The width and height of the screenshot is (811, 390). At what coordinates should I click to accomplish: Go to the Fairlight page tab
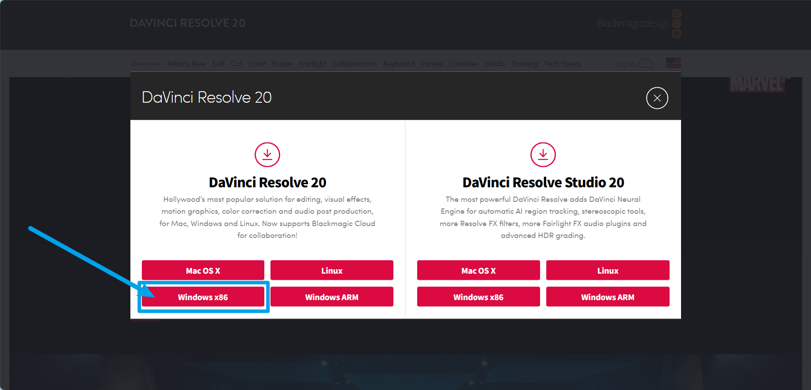[x=312, y=64]
